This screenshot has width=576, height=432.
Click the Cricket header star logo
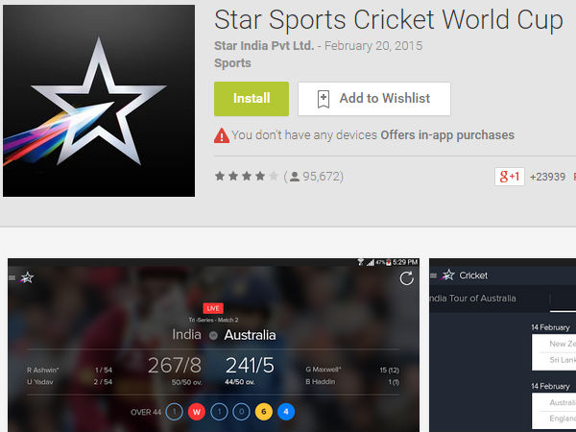[447, 276]
